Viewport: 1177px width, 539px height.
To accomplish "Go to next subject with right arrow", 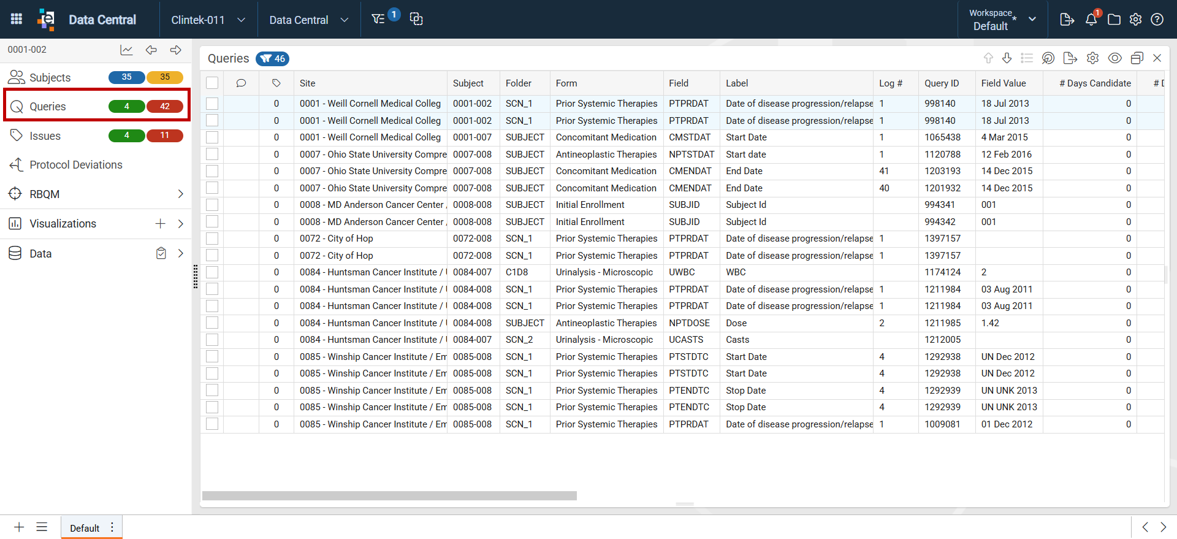I will click(x=176, y=50).
